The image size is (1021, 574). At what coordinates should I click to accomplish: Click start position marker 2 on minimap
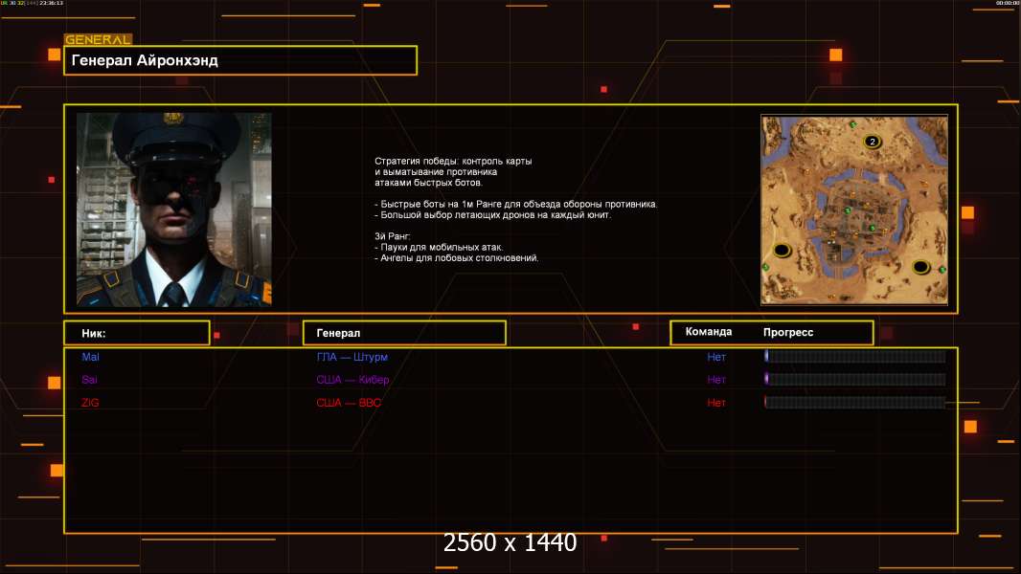[872, 142]
